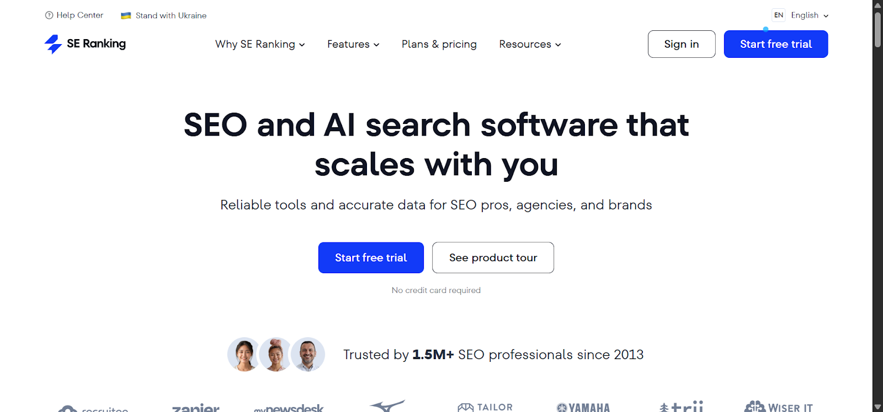Viewport: 883px width, 412px height.
Task: Open the Features dropdown
Action: click(353, 44)
